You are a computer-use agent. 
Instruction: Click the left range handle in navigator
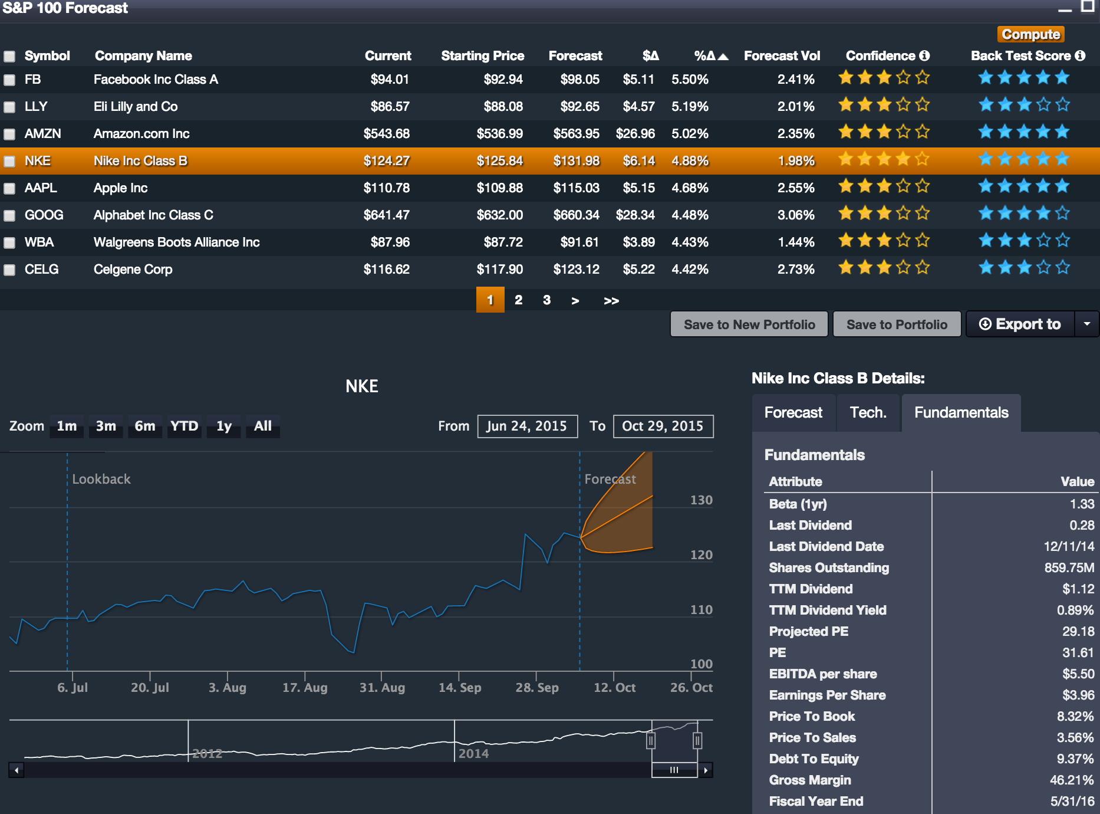[651, 740]
